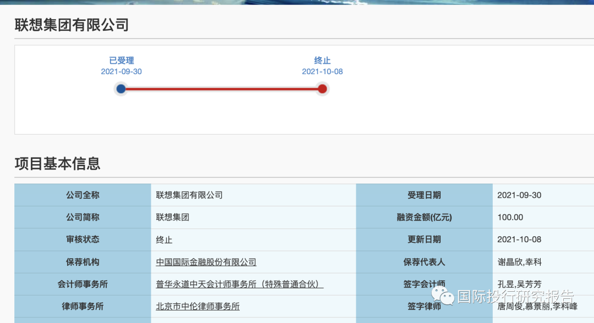Select the 签字会计师 header cell
Viewport: 594px width, 323px height.
[x=424, y=284]
